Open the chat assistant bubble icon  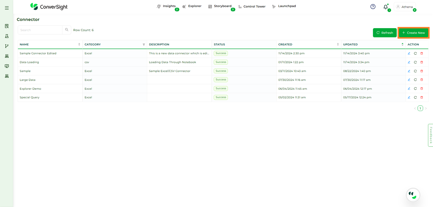[x=413, y=195]
